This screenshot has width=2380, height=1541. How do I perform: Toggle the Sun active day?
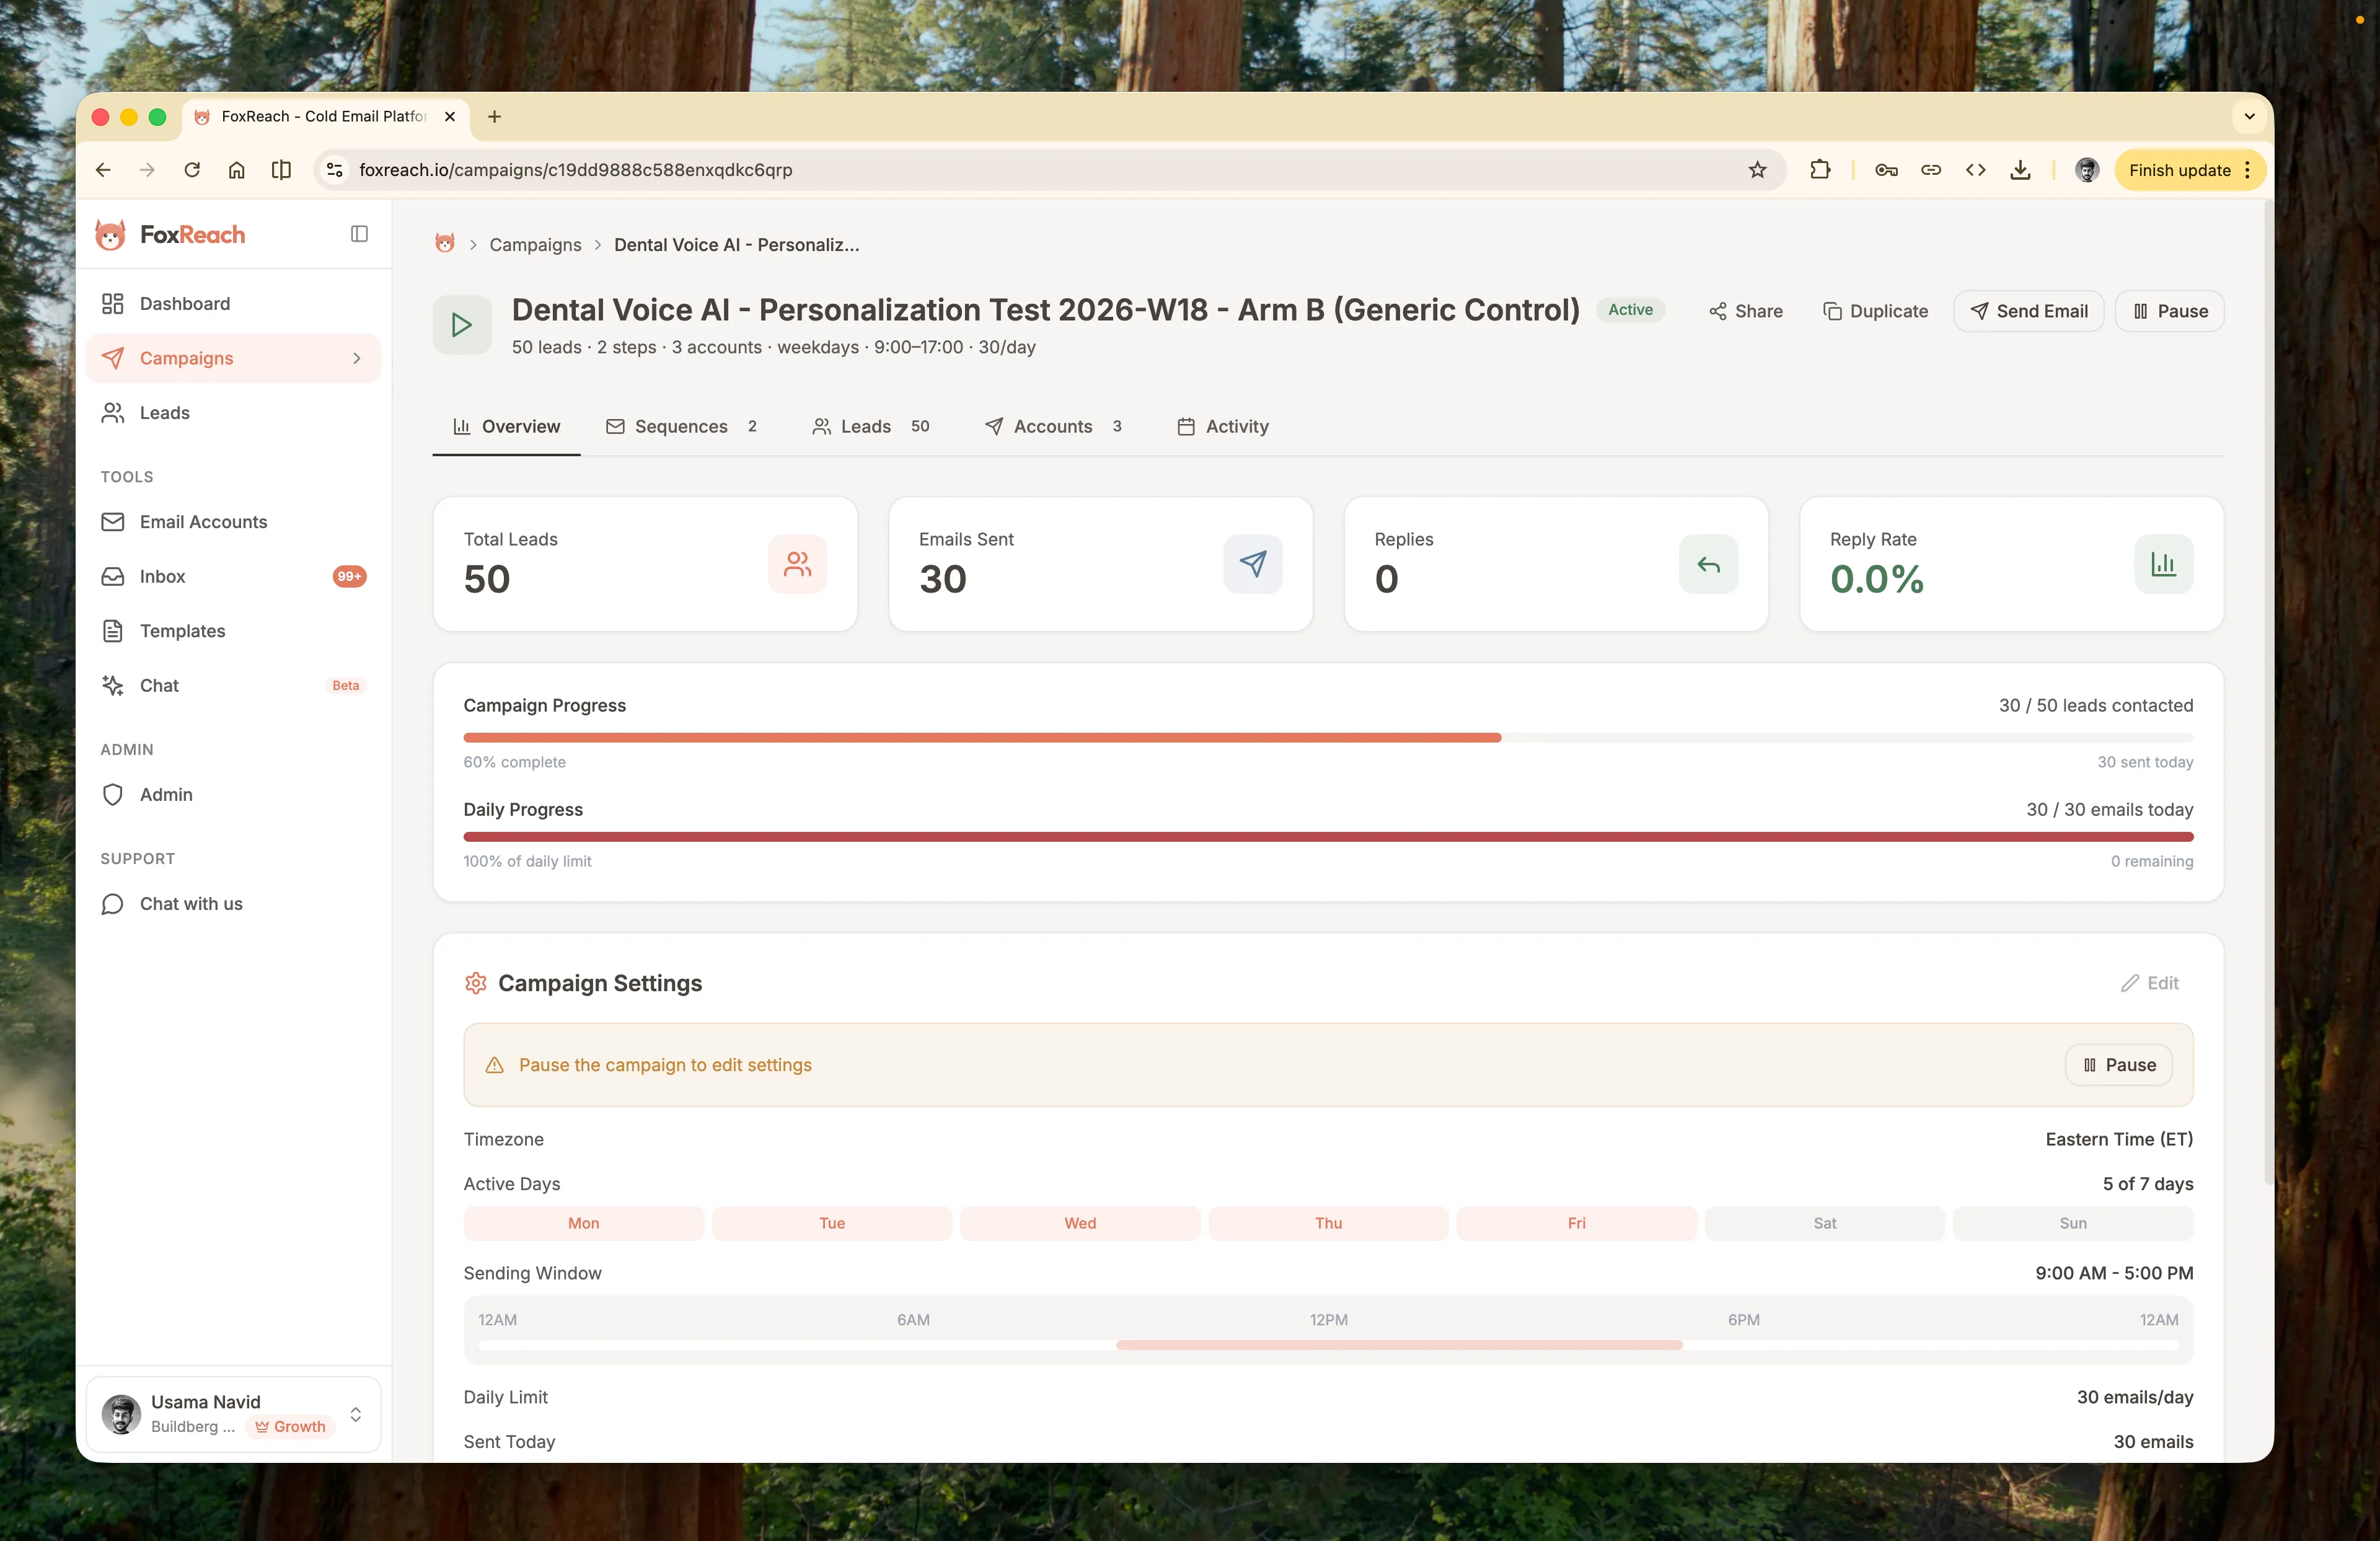pyautogui.click(x=2073, y=1223)
